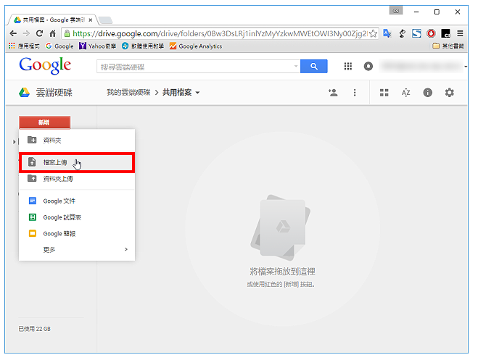Focus the 搜尋雲端硬碟 search field
The width and height of the screenshot is (478, 360).
point(195,67)
